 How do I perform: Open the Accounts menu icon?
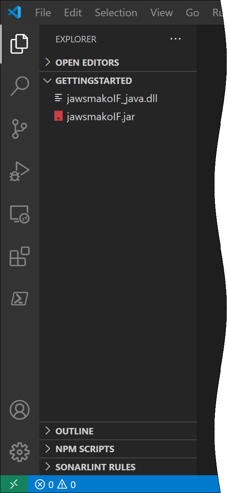[19, 410]
